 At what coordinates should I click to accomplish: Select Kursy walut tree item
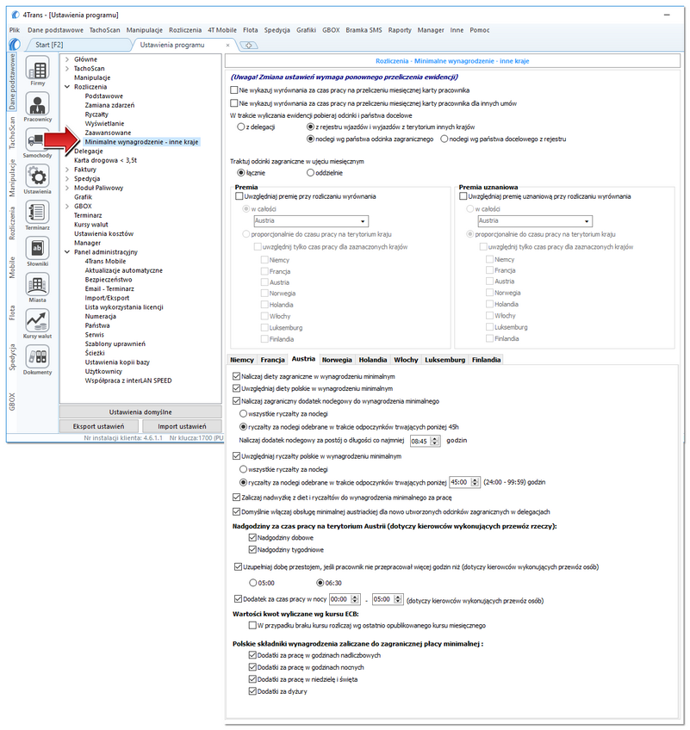[x=91, y=225]
